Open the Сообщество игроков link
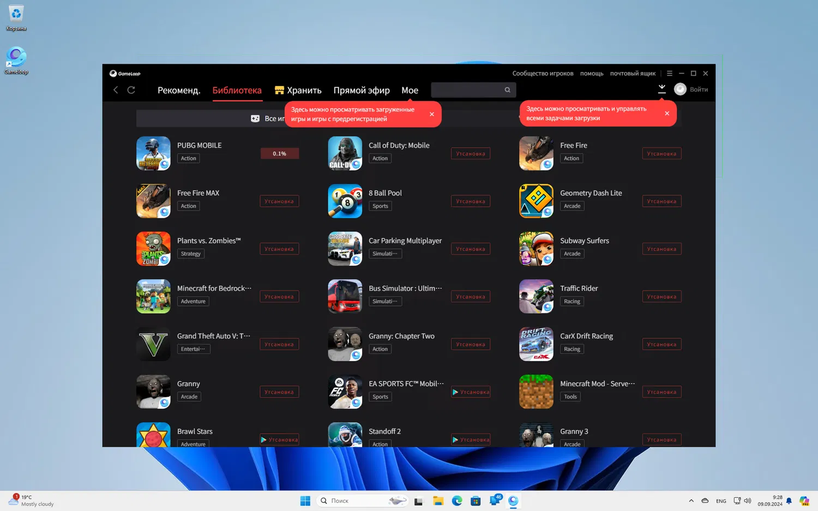 [543, 73]
